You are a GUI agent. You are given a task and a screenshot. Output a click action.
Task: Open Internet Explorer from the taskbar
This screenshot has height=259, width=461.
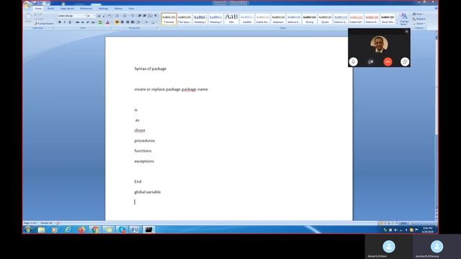pyautogui.click(x=68, y=230)
